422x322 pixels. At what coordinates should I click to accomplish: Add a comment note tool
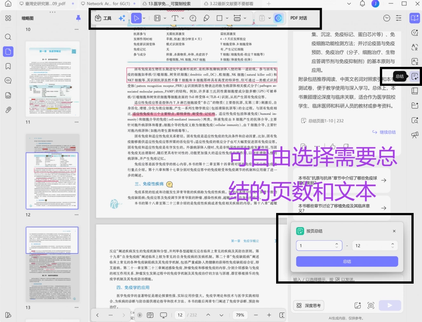[x=193, y=18]
